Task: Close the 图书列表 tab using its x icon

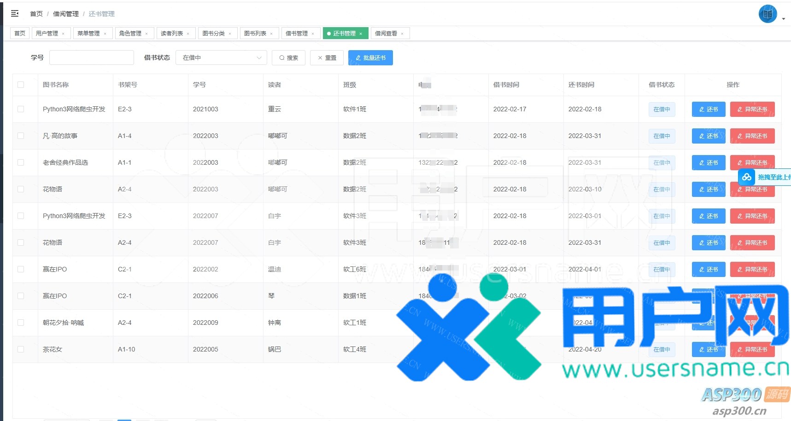Action: click(x=271, y=34)
